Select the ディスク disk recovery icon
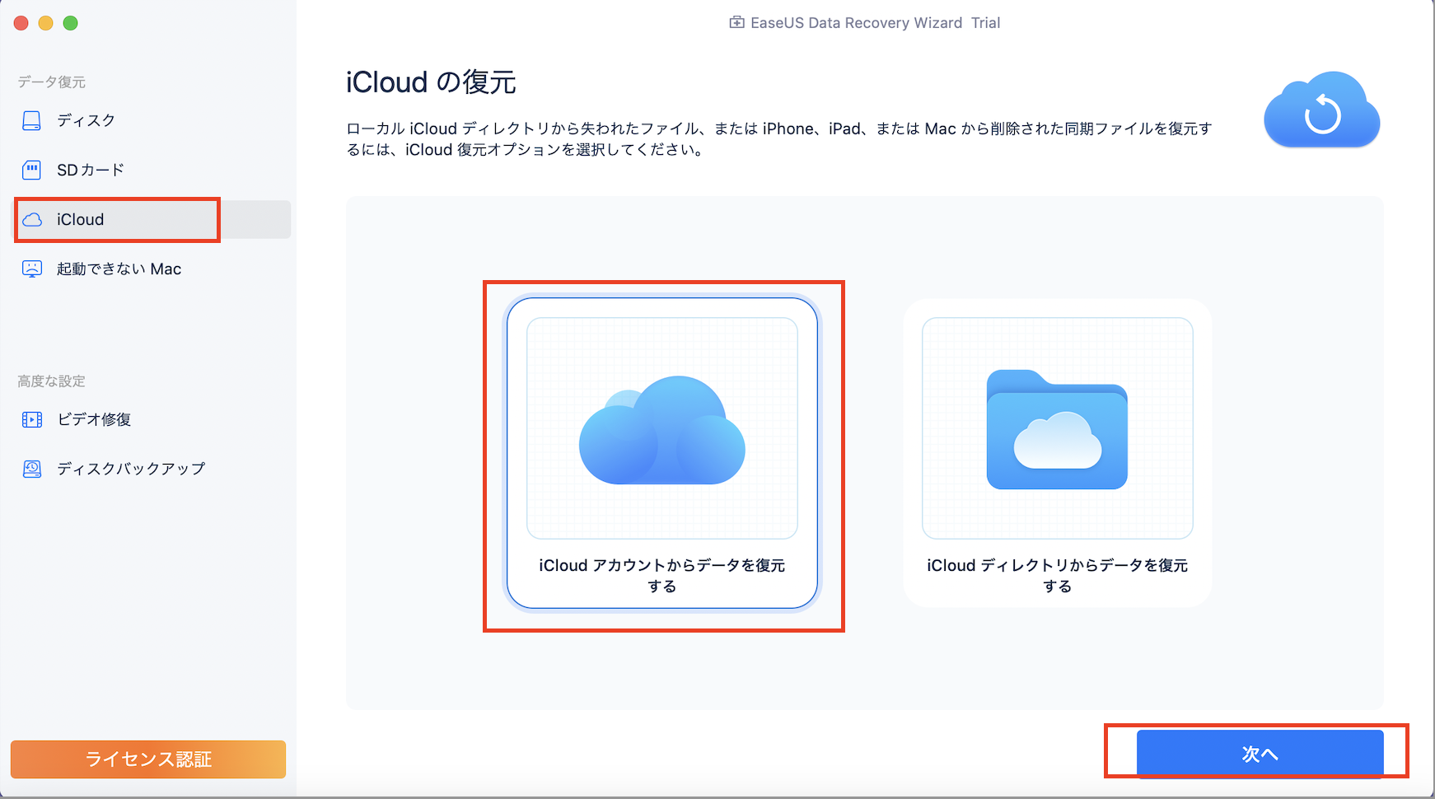This screenshot has height=799, width=1435. 31,120
